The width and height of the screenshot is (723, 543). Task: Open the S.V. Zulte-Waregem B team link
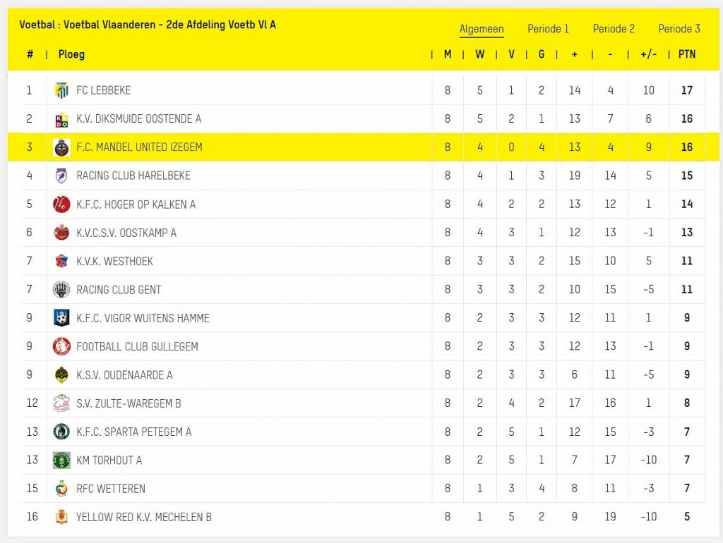click(129, 403)
